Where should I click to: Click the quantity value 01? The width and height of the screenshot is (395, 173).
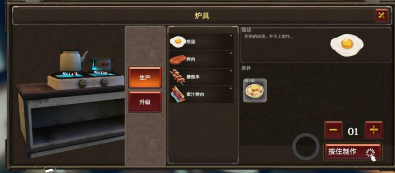(x=353, y=131)
